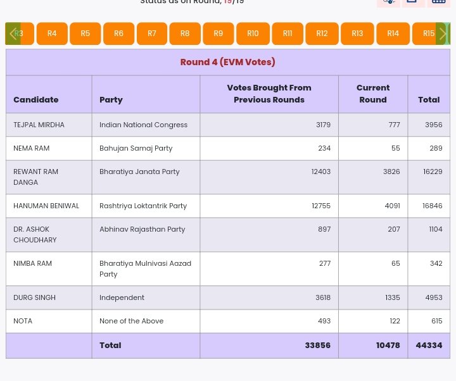
Task: Click previous-rounds value 12403
Action: [x=321, y=172]
